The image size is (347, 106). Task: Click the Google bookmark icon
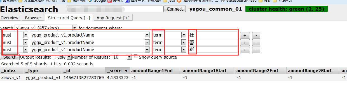(90, 1)
